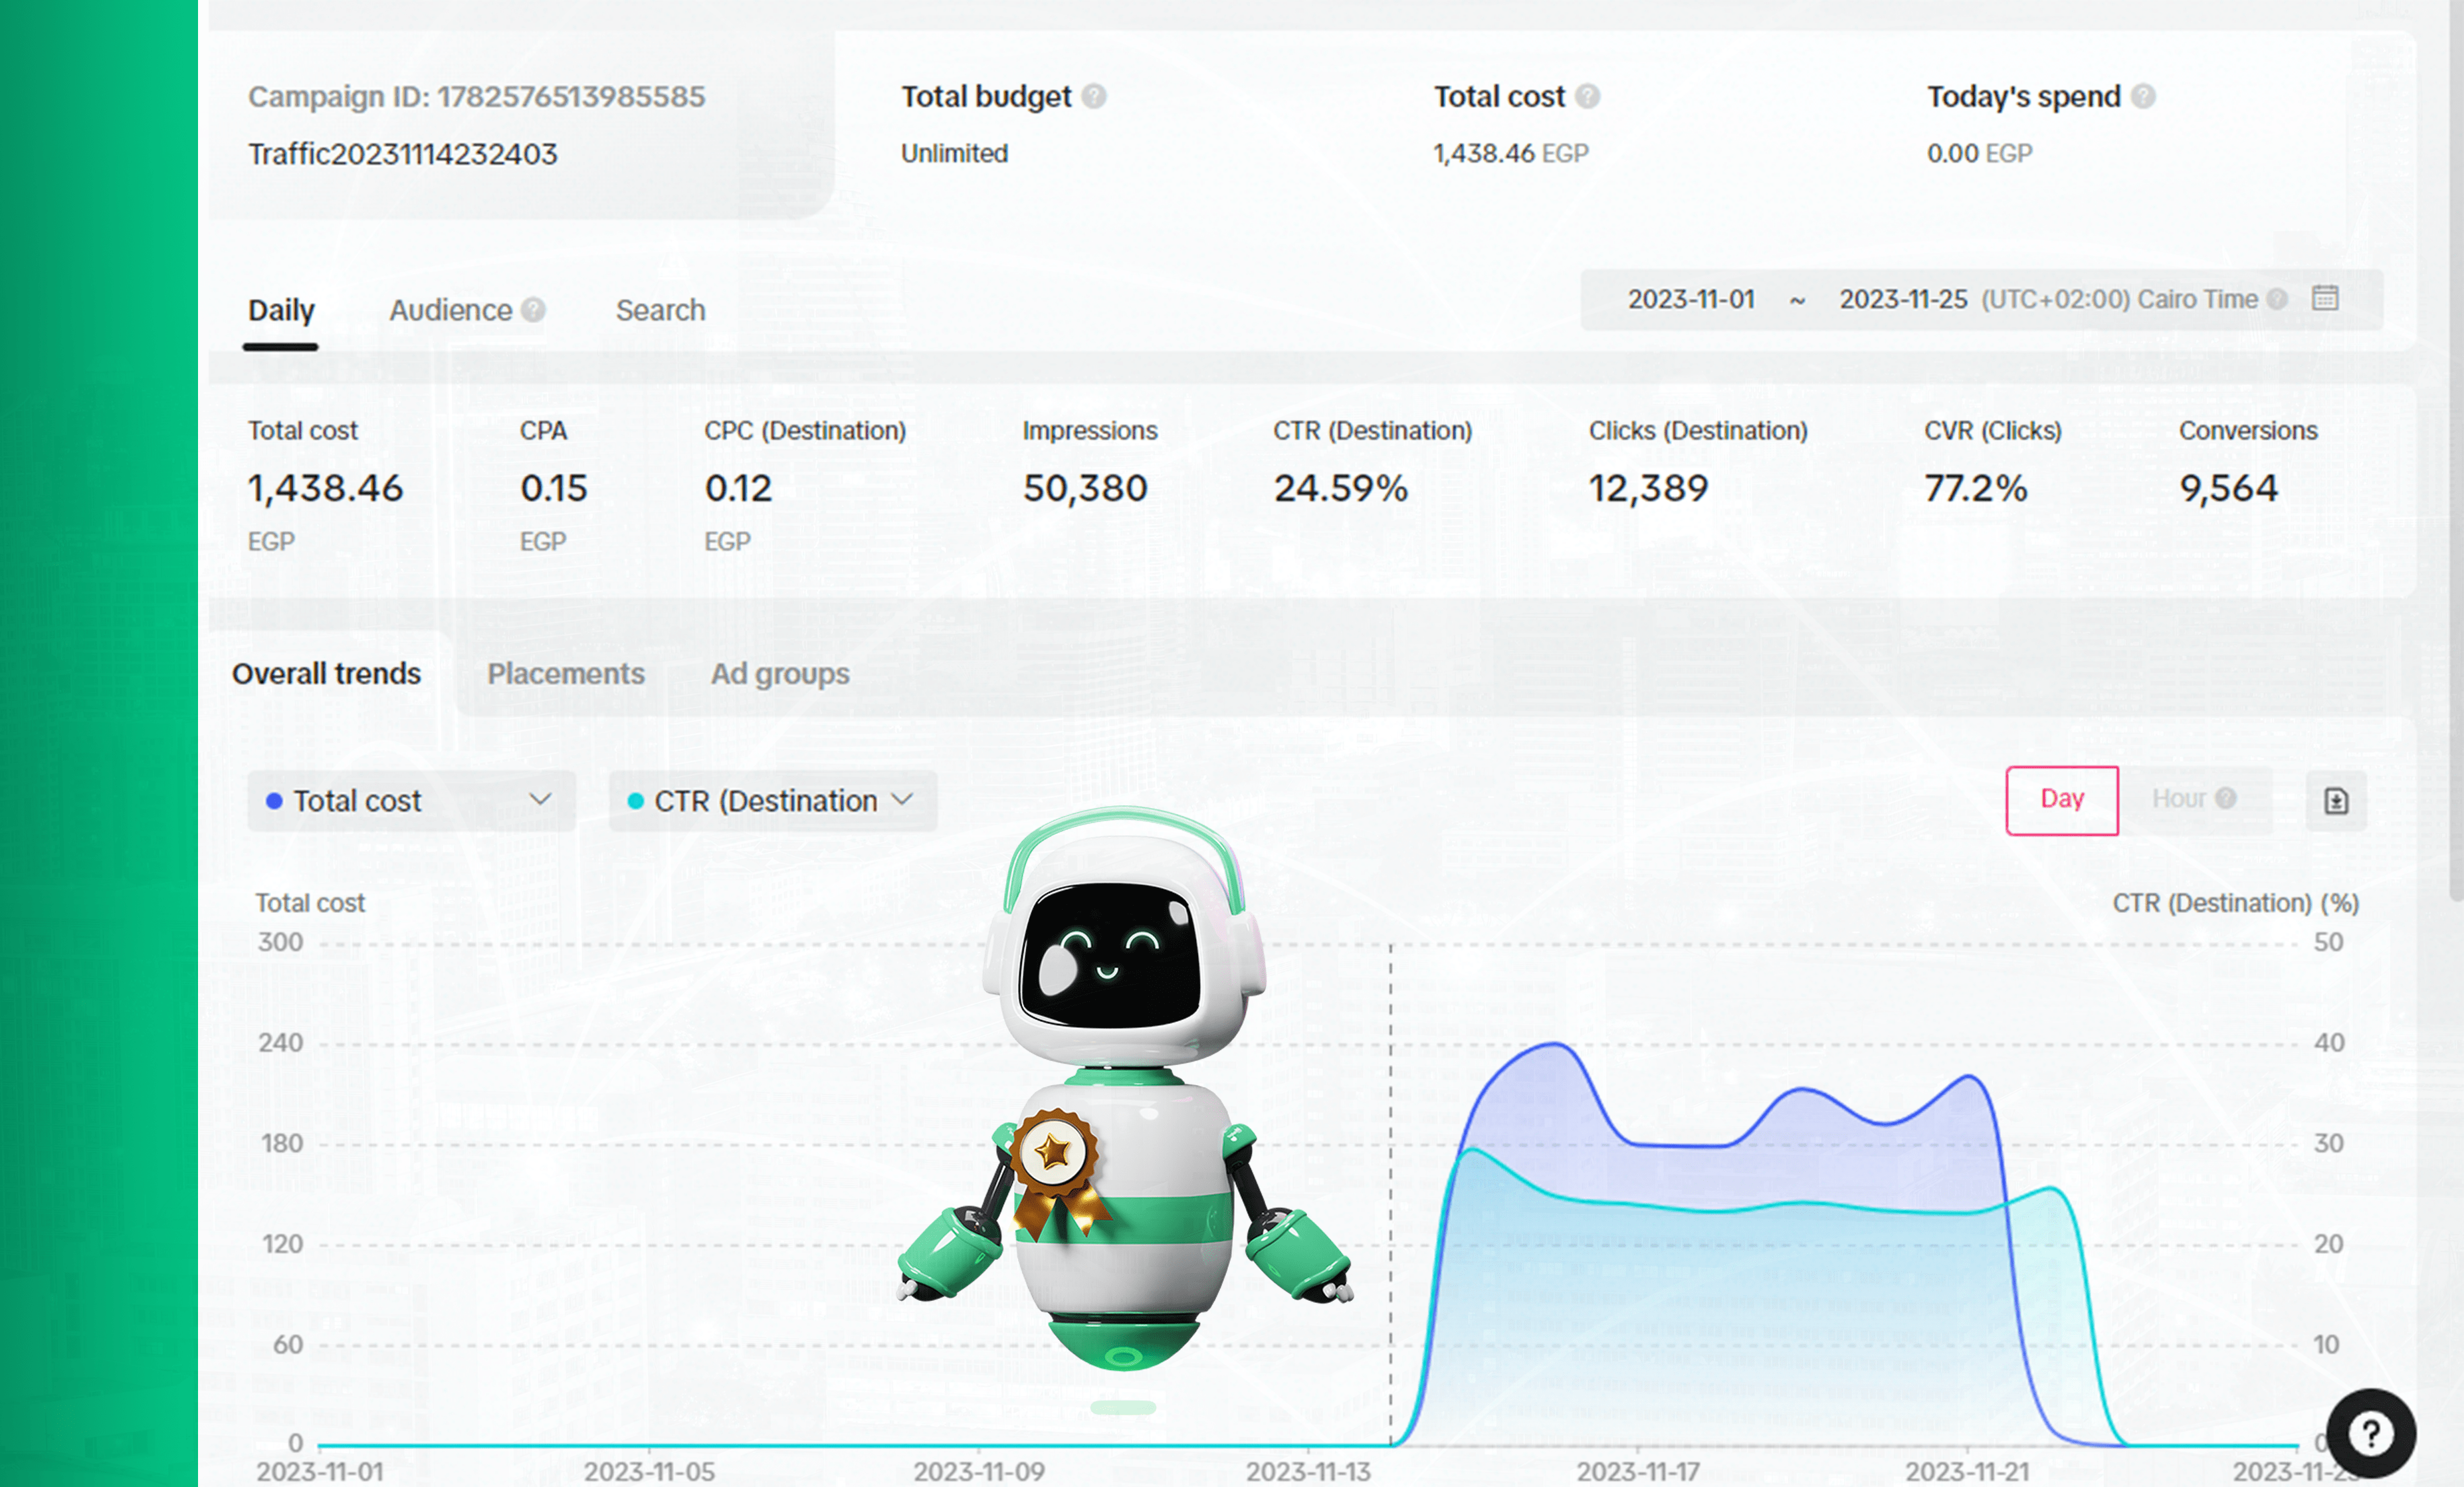Click Cairo Time timezone info icon
The width and height of the screenshot is (2464, 1487).
[2278, 299]
